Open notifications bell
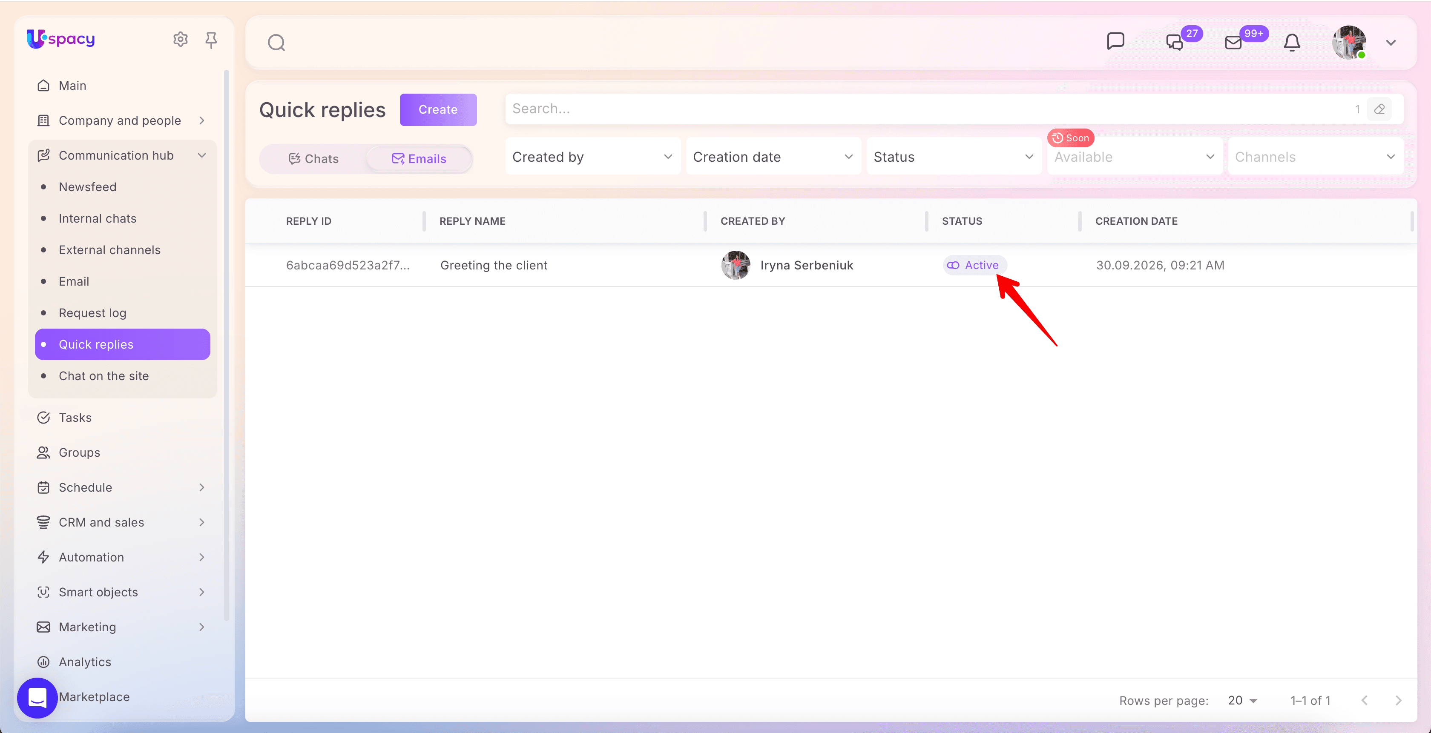This screenshot has width=1431, height=733. tap(1292, 42)
